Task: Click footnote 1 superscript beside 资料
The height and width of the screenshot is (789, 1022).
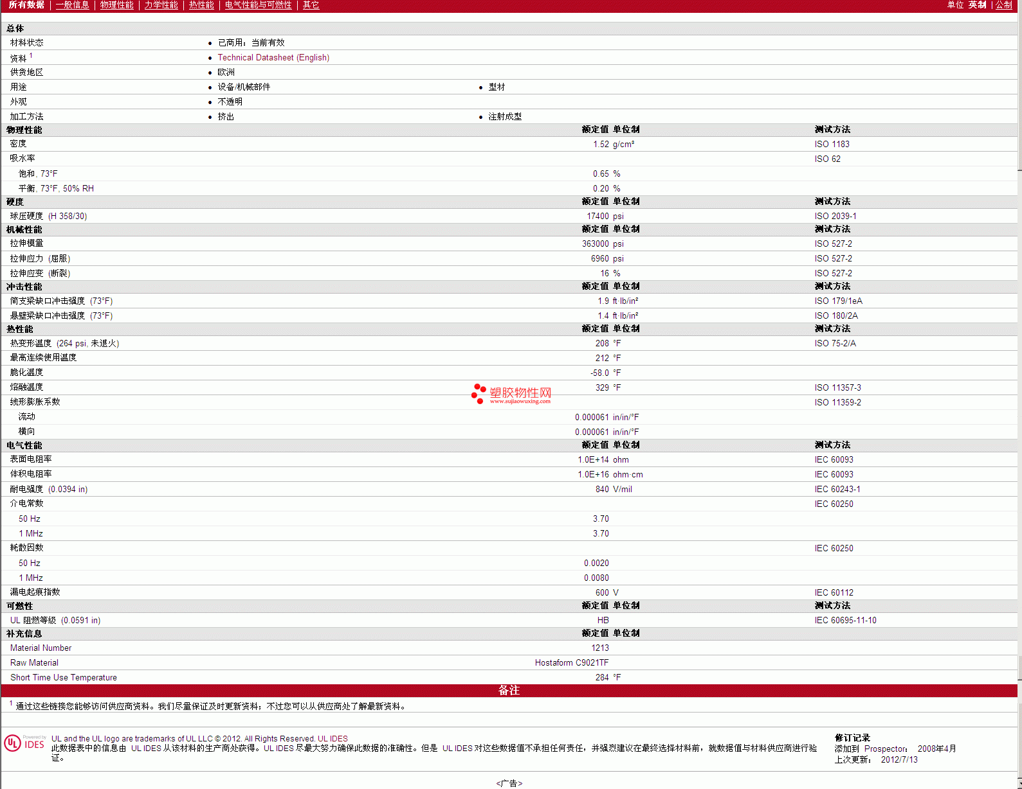Action: click(x=31, y=56)
